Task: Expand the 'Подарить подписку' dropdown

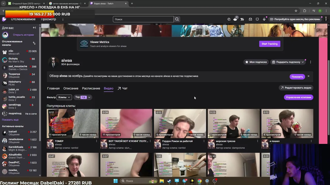Action: coord(288,62)
